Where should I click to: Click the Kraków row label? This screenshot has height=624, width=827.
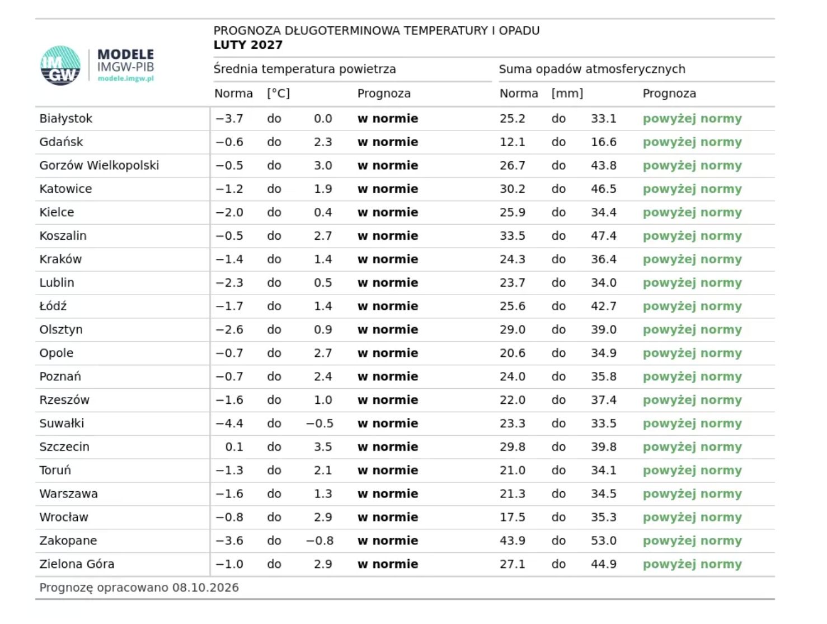pyautogui.click(x=60, y=259)
